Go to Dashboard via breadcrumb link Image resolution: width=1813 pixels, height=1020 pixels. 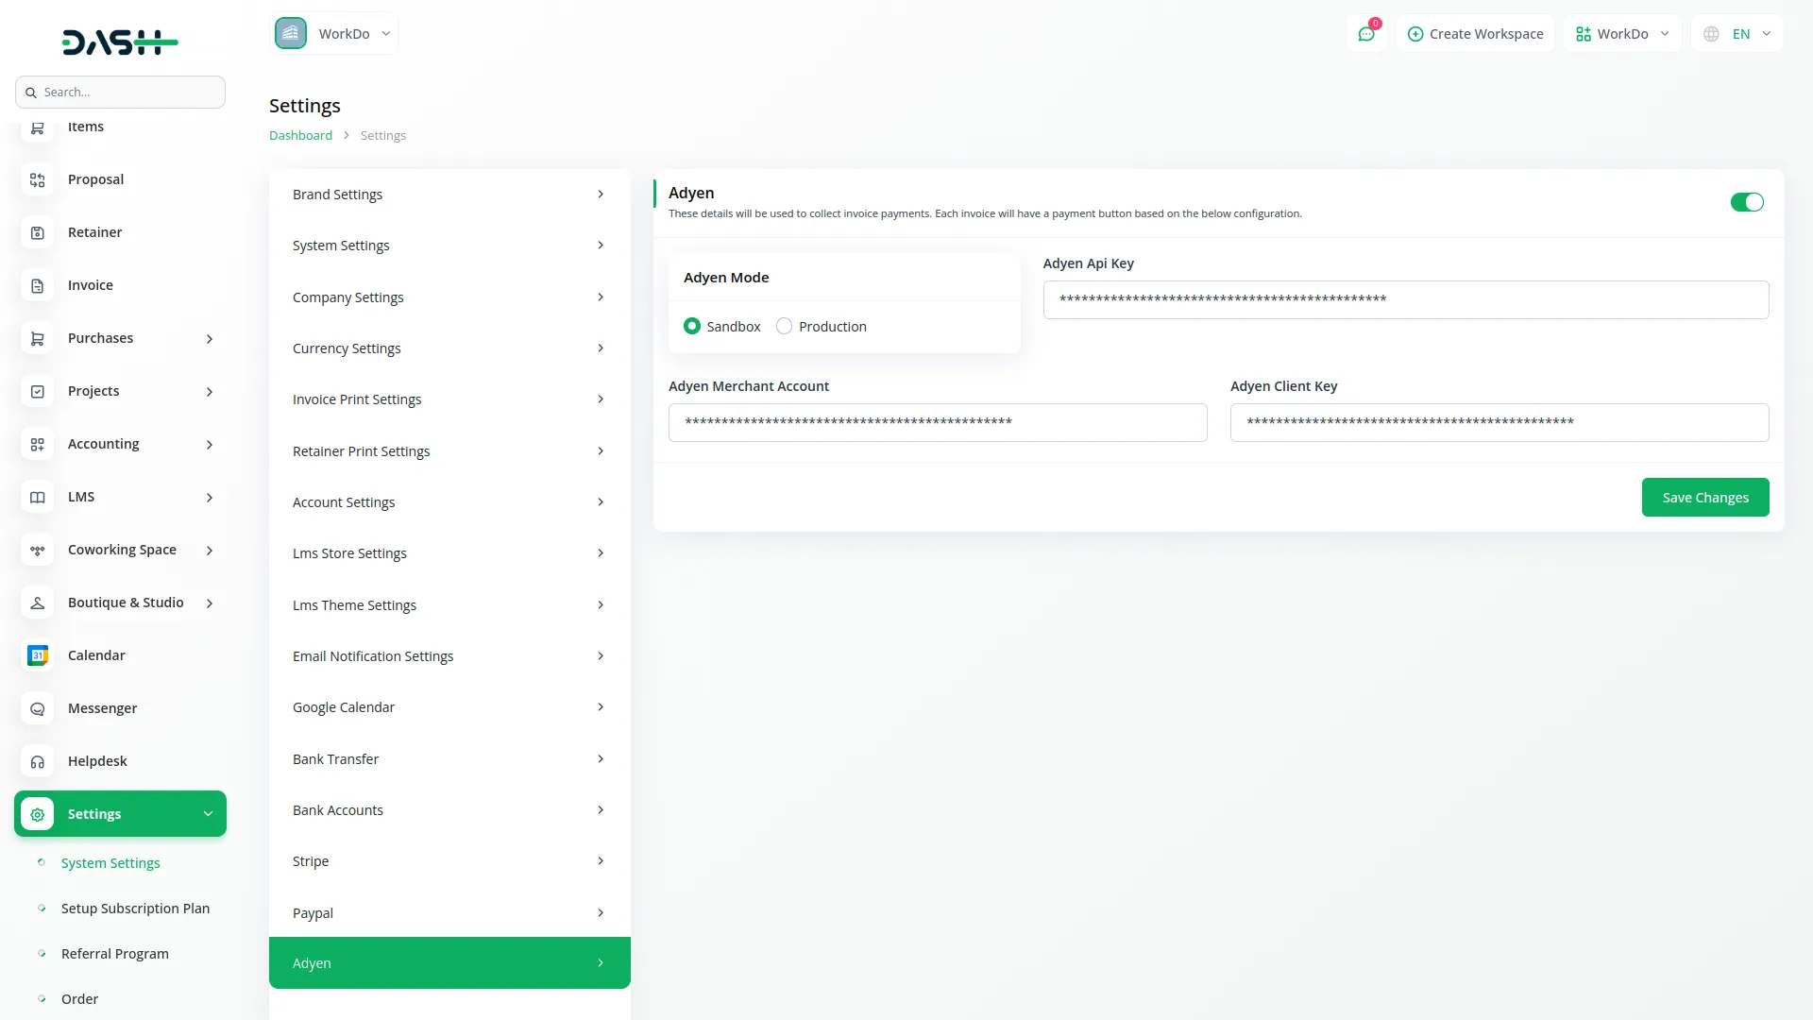point(299,134)
